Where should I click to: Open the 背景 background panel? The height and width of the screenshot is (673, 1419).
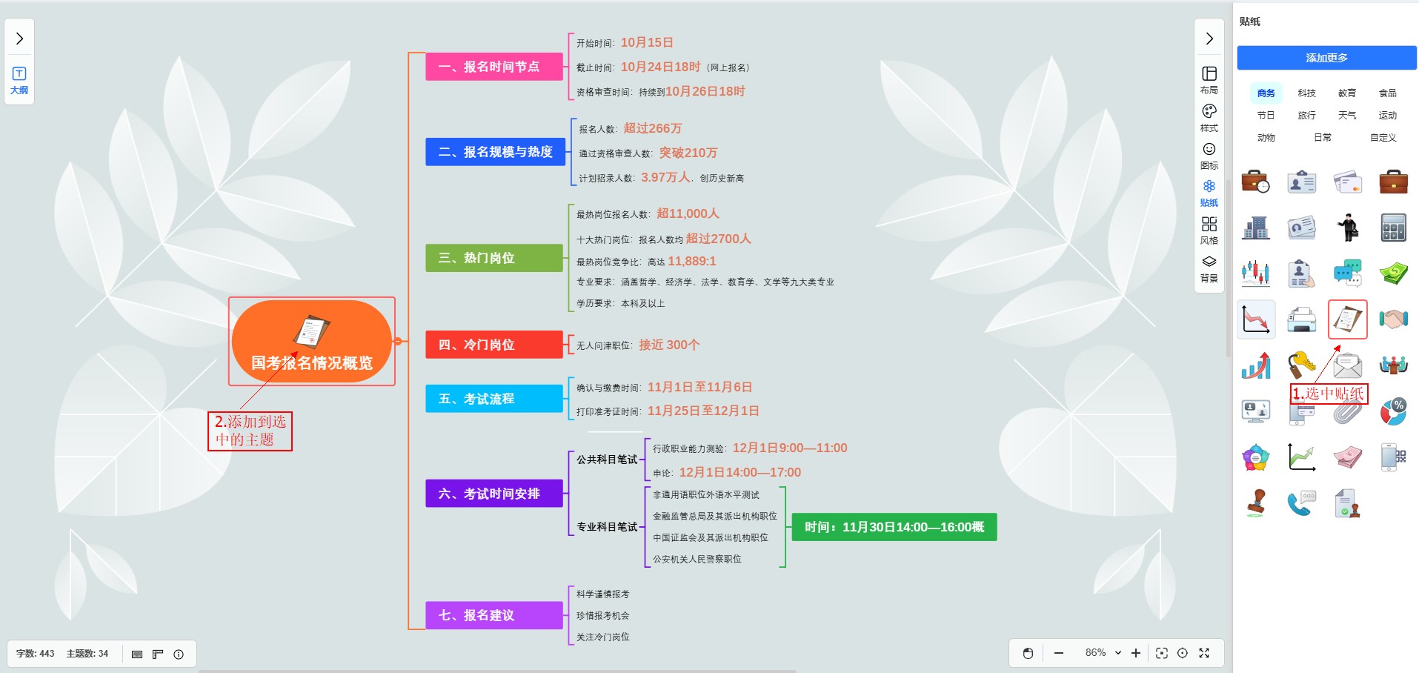[x=1209, y=268]
